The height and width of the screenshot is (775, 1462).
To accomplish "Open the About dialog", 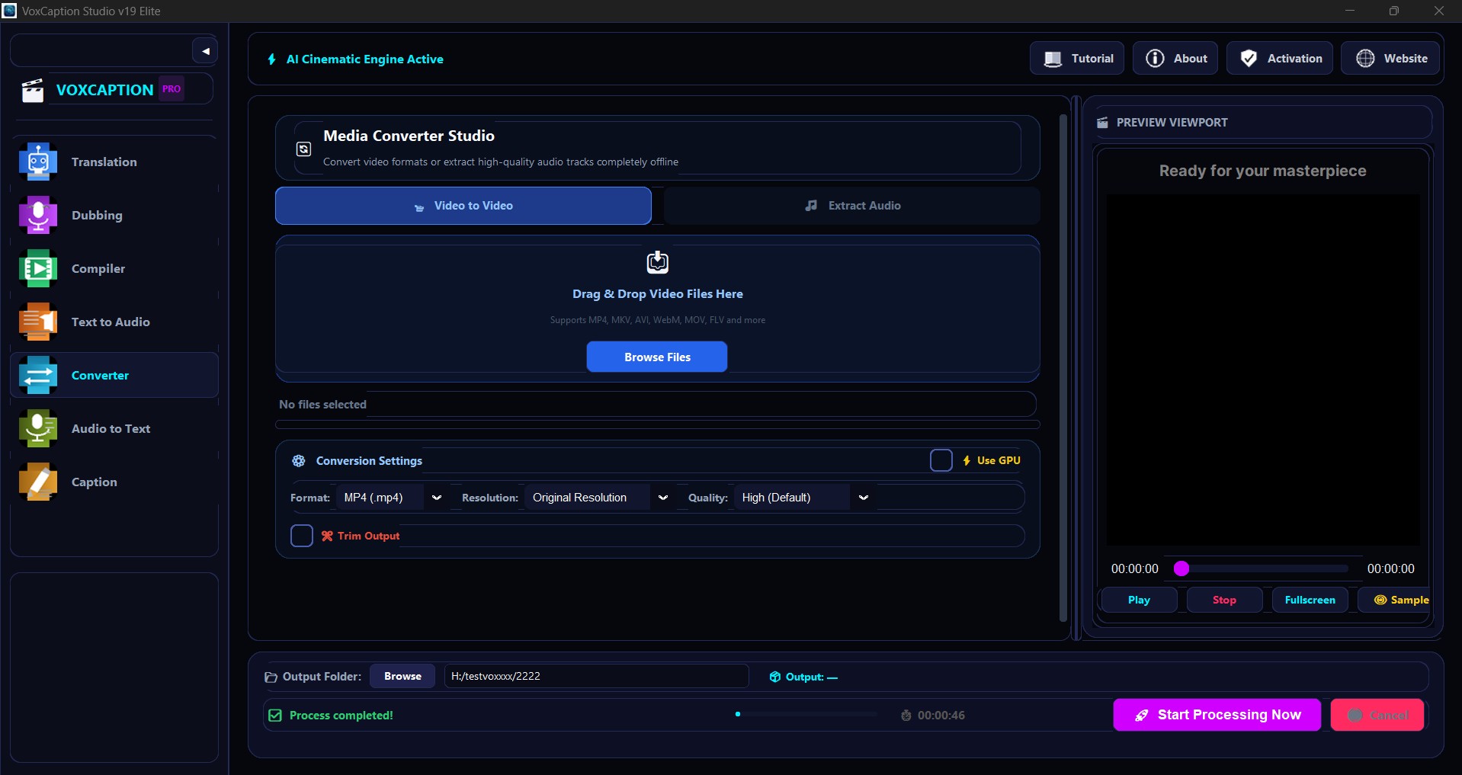I will 1175,58.
